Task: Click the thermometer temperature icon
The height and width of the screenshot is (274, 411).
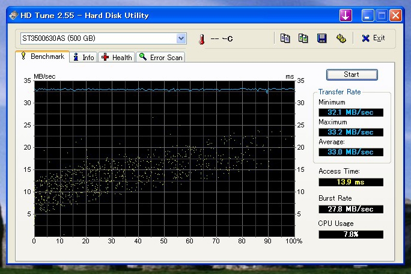Action: click(201, 39)
